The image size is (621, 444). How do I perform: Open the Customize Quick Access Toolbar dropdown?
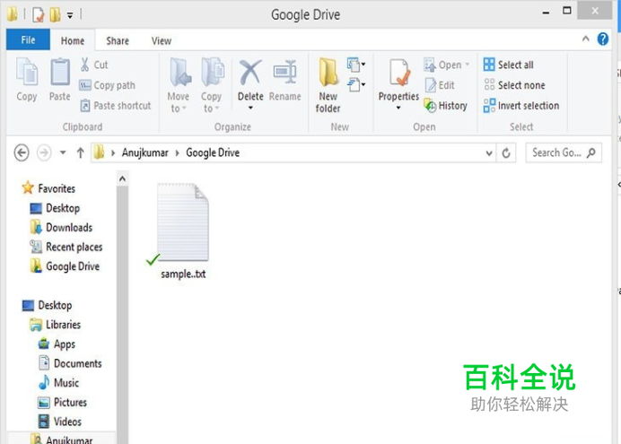[70, 16]
